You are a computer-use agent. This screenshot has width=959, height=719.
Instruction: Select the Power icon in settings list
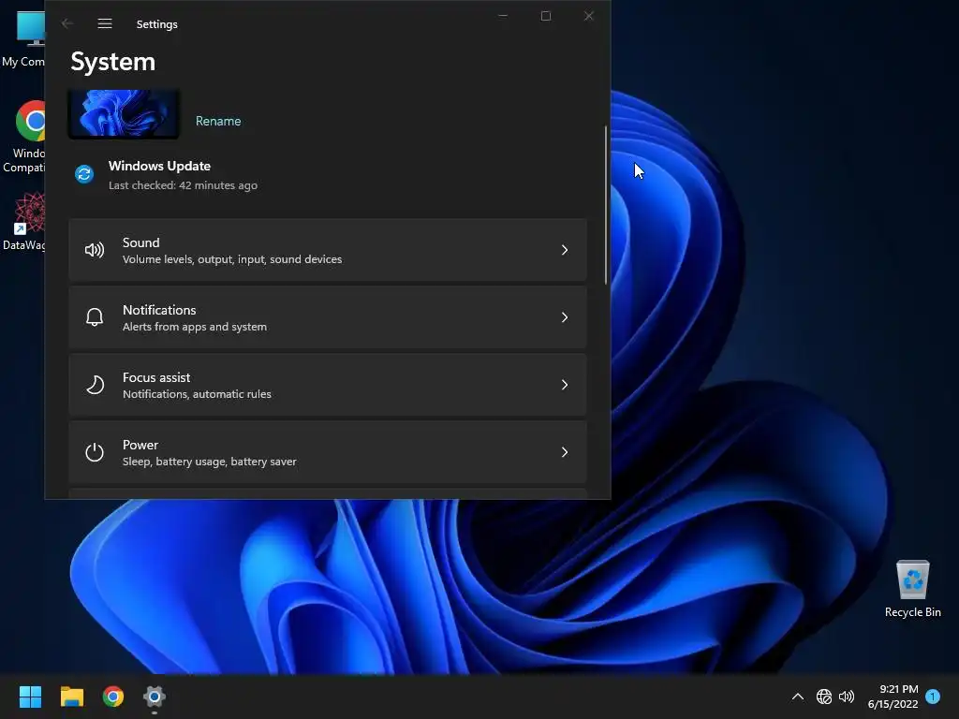95,452
